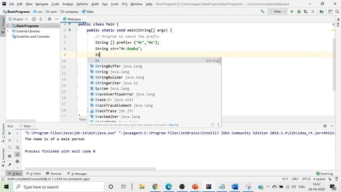
Task: Open the Favorites side tab
Action: pos(3,157)
